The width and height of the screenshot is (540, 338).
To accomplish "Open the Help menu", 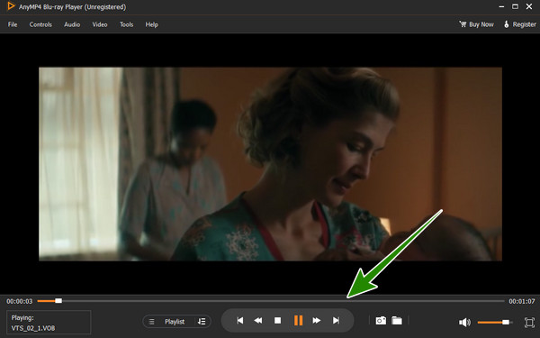I will [151, 24].
